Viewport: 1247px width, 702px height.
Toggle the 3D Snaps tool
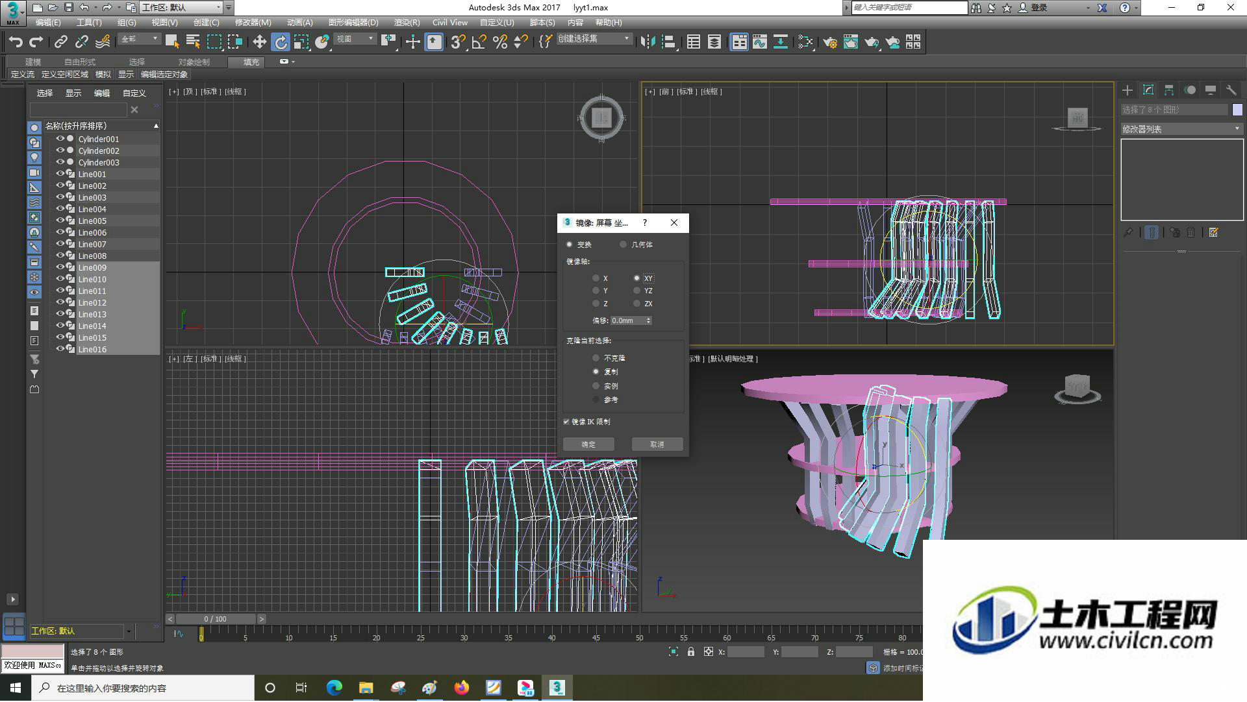[458, 42]
